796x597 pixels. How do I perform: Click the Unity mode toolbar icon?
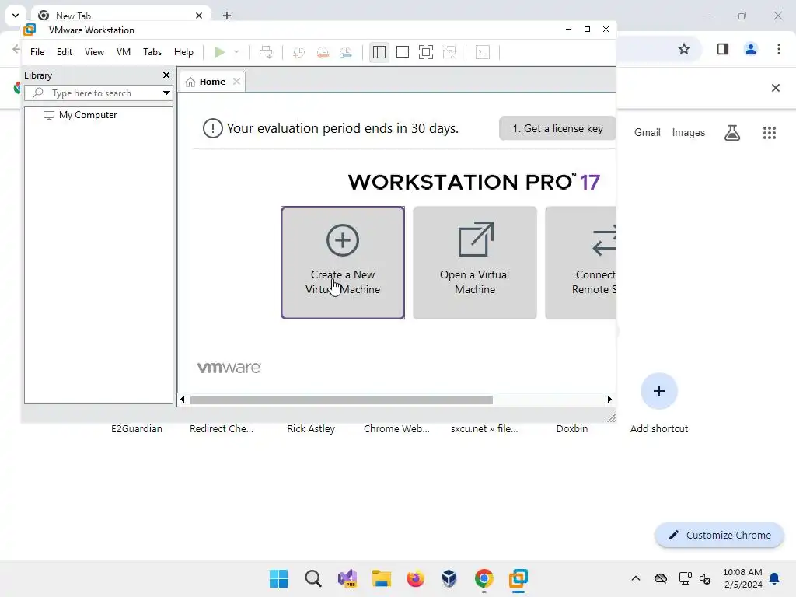coord(449,52)
